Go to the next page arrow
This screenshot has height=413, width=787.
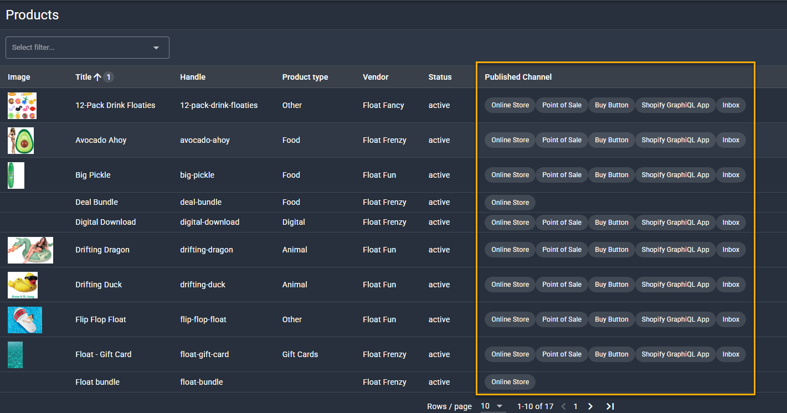(x=590, y=406)
